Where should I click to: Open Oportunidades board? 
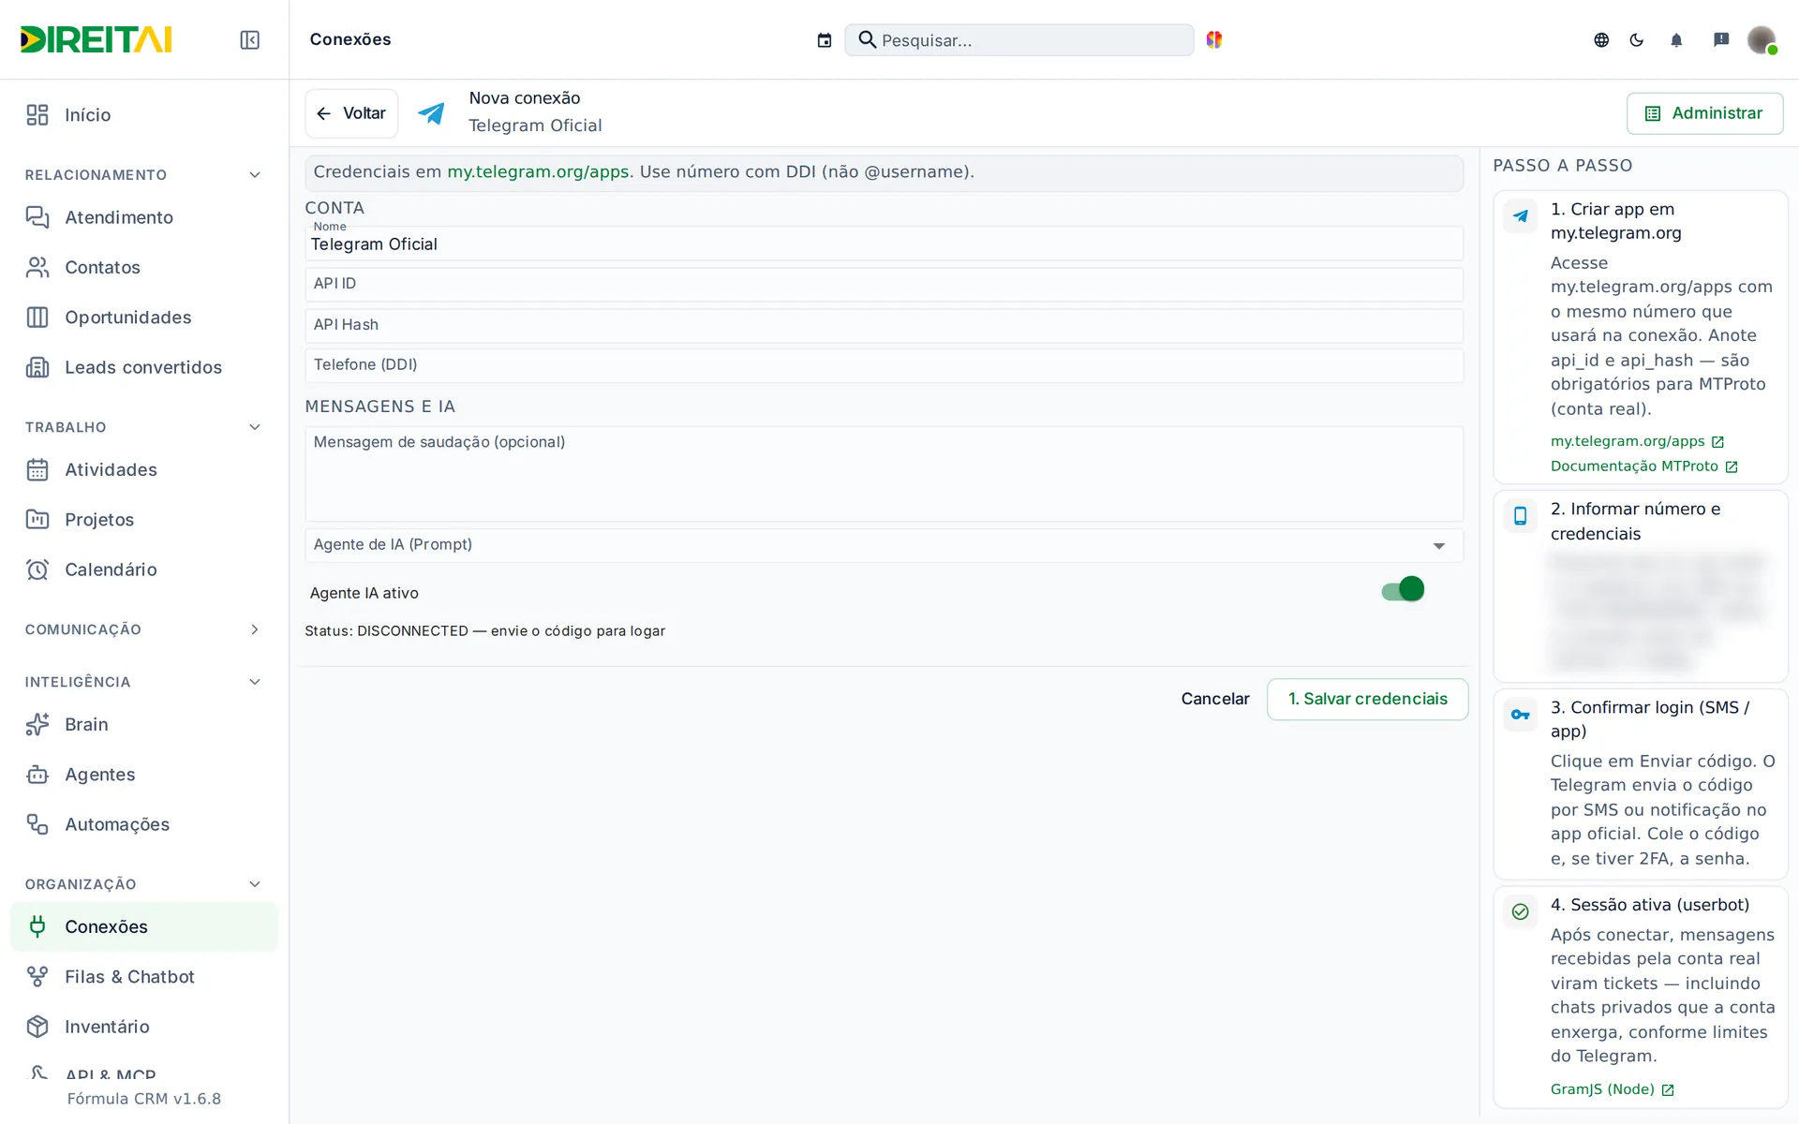point(144,318)
